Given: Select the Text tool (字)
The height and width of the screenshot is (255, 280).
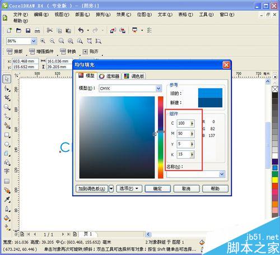Looking at the screenshot, I should point(7,171).
